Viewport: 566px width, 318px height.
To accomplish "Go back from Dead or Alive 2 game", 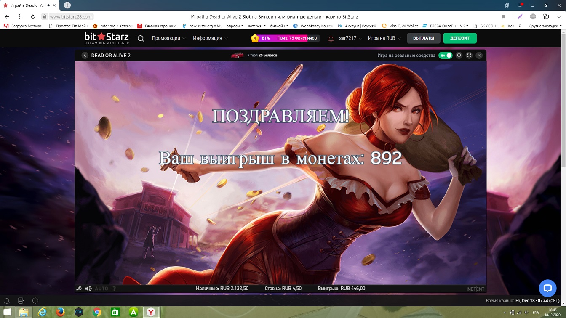I will click(85, 55).
